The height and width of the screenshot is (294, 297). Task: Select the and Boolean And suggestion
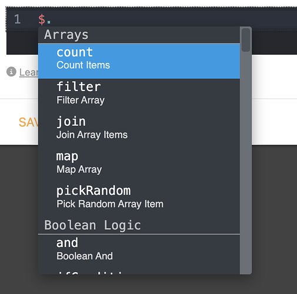139,252
